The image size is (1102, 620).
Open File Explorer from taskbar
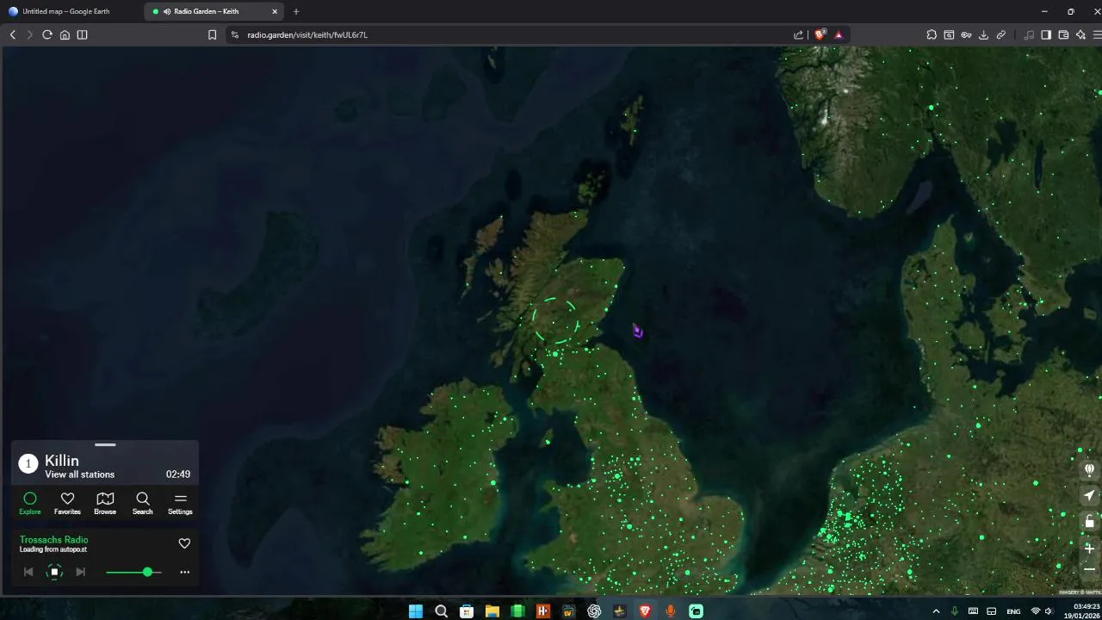click(x=492, y=611)
